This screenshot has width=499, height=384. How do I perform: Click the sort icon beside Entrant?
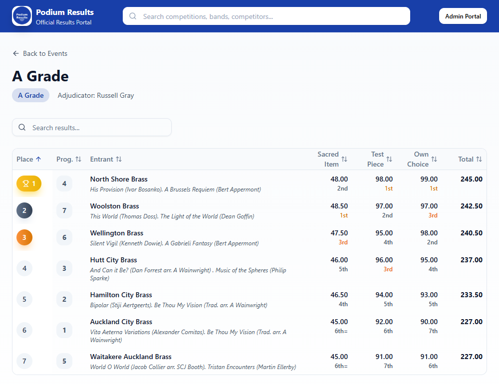(119, 159)
